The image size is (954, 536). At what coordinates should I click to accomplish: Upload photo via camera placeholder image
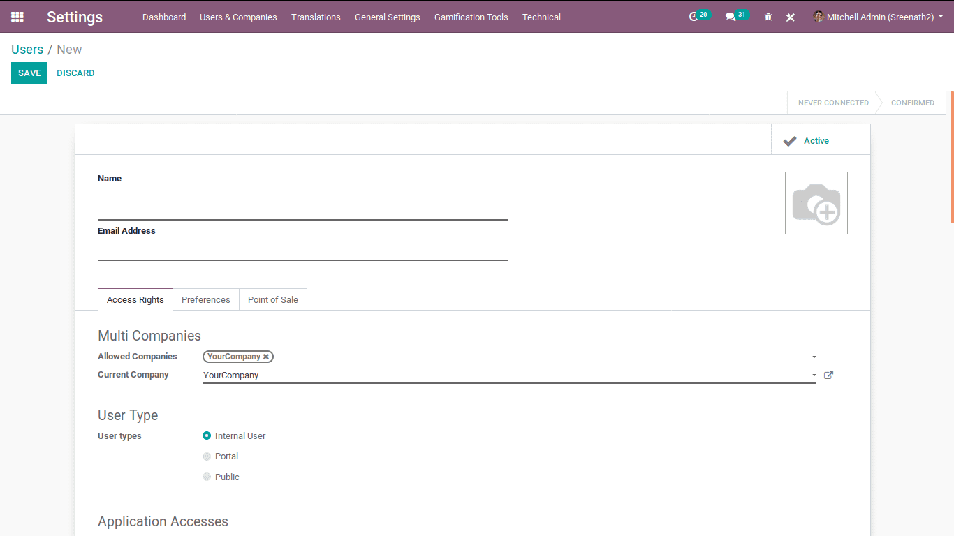[816, 203]
